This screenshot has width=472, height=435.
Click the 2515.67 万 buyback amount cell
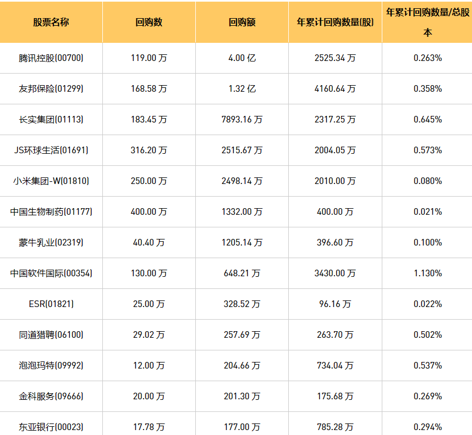(242, 150)
